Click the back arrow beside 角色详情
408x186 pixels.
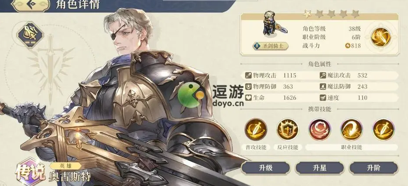(x=31, y=5)
